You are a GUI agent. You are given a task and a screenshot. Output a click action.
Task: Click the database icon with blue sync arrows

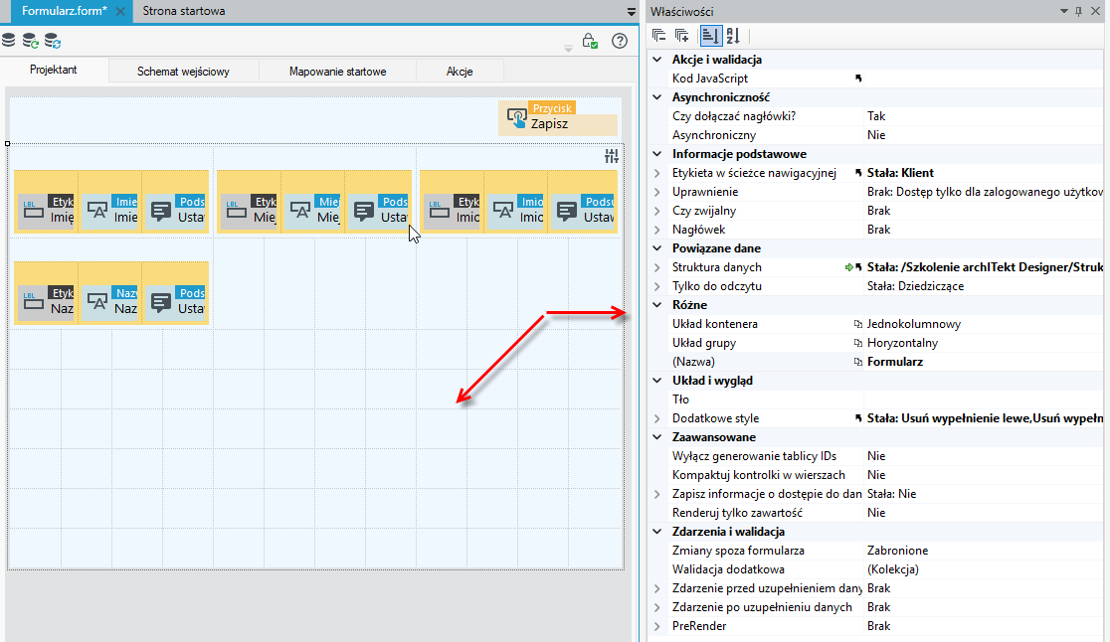click(53, 41)
